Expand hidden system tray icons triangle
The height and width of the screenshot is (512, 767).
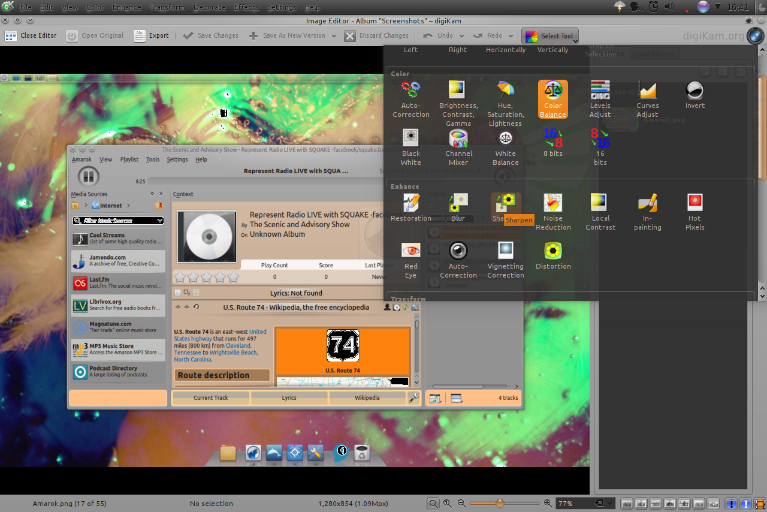coord(718,7)
